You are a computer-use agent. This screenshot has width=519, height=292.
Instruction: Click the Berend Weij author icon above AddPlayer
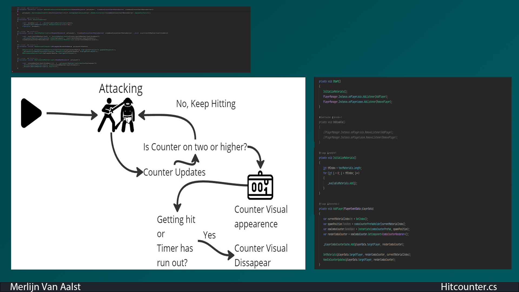click(x=328, y=204)
